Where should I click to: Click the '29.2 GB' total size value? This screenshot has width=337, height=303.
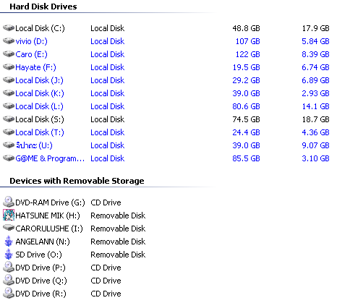pyautogui.click(x=246, y=80)
